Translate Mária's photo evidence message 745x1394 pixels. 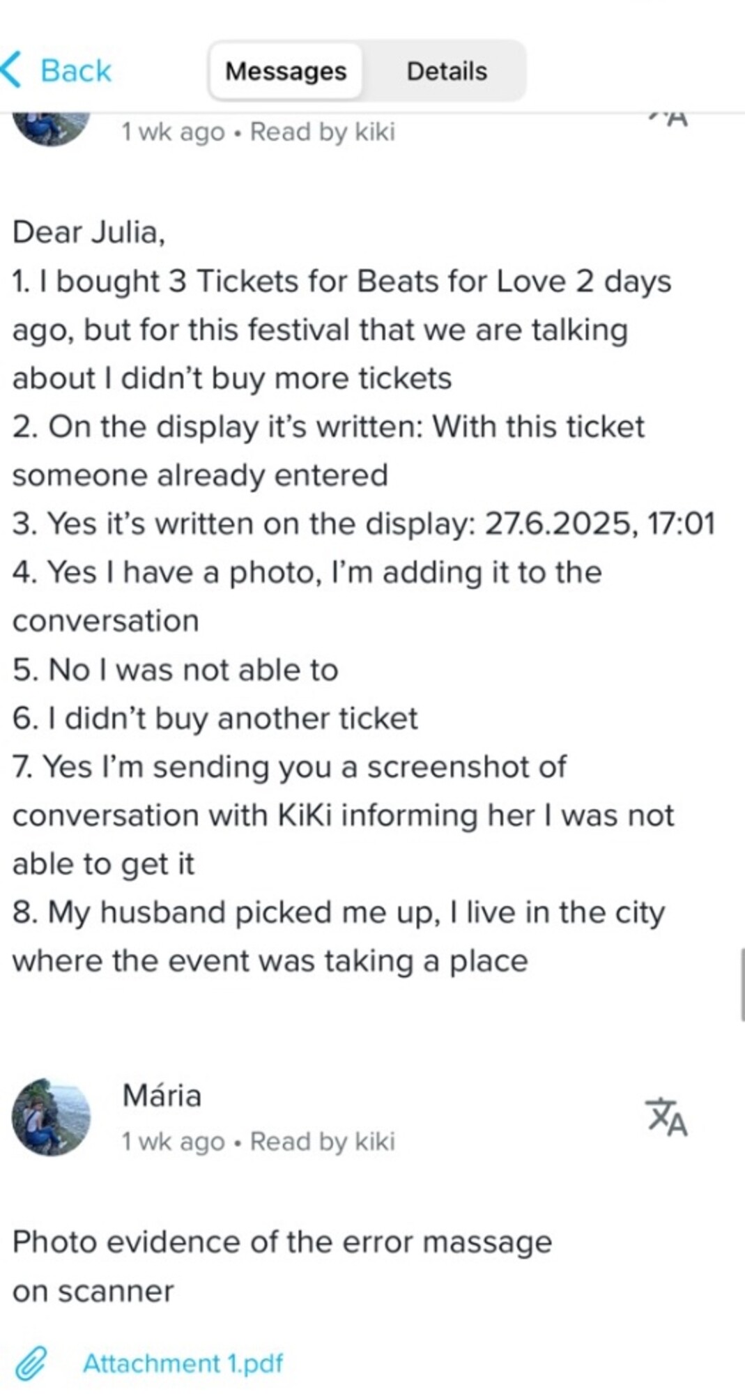[x=666, y=1117]
